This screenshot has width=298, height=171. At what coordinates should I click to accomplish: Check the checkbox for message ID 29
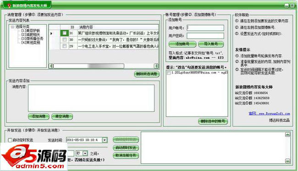(x=65, y=46)
